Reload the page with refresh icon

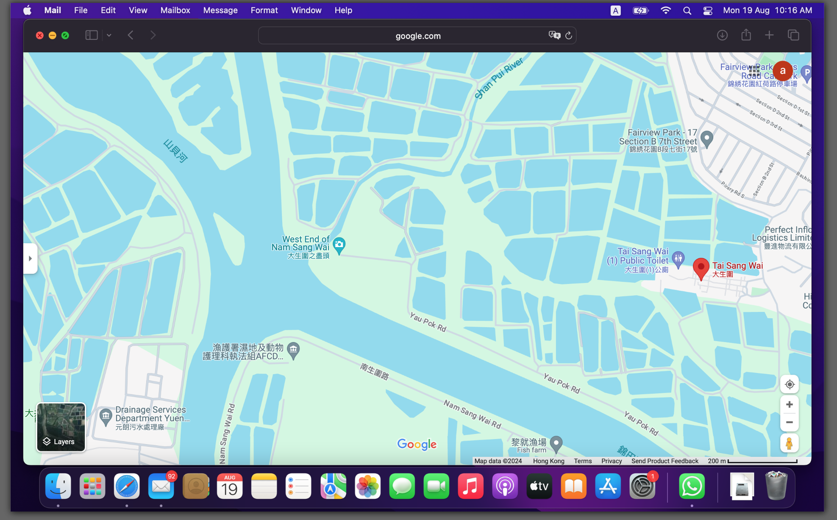pos(569,36)
